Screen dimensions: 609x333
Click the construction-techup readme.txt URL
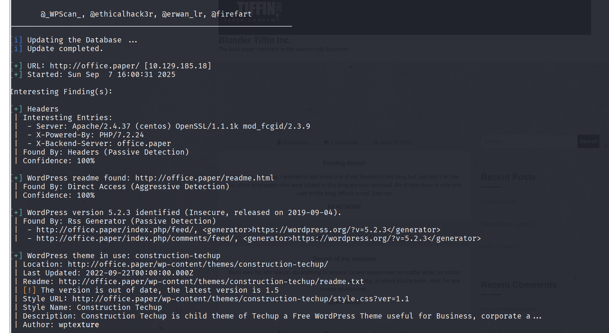[211, 282]
